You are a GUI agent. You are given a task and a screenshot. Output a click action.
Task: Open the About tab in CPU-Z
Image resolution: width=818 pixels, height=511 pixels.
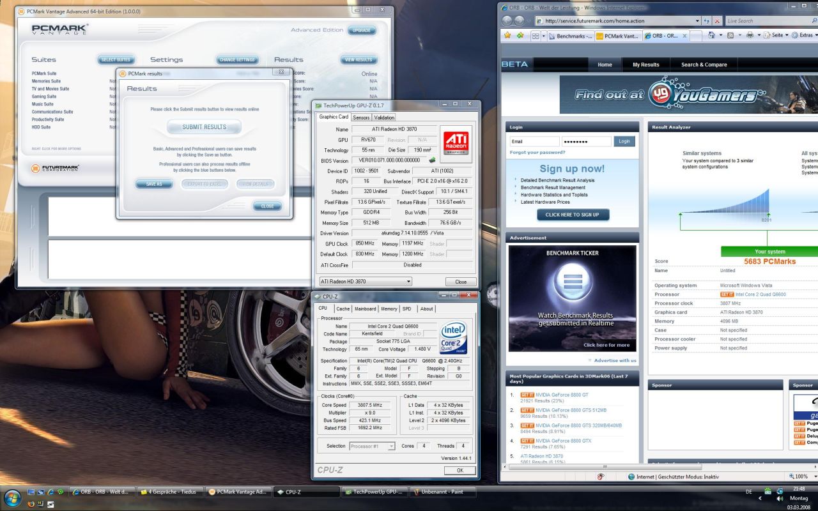426,309
